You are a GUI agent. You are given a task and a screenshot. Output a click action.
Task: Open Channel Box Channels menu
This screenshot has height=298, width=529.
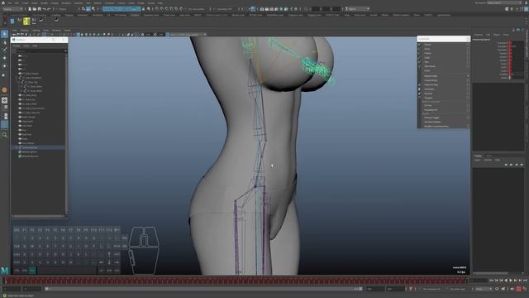[478, 35]
